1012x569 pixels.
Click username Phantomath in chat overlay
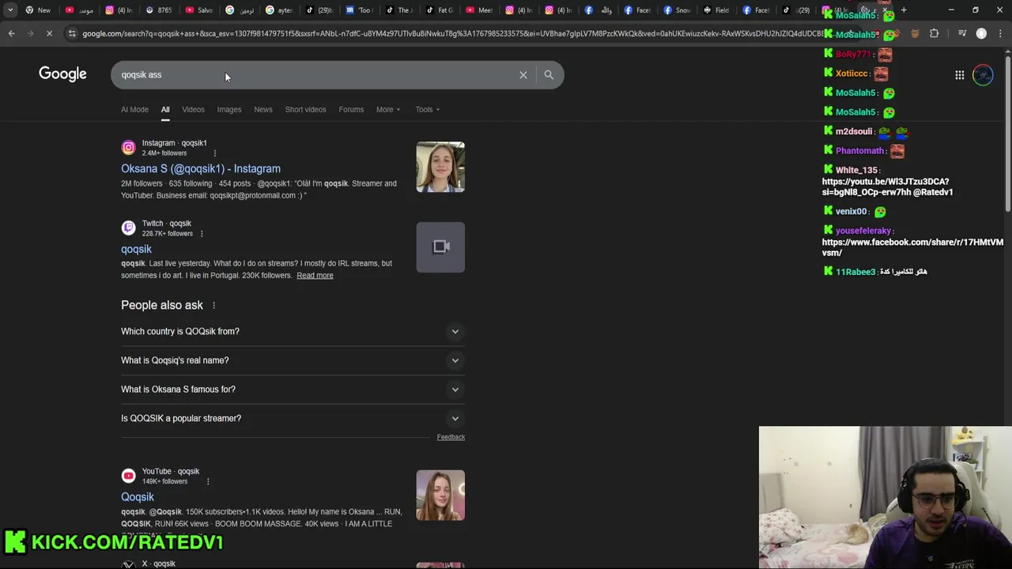click(860, 151)
